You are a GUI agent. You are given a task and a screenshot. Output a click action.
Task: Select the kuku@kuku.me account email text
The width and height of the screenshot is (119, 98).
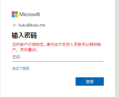[32, 25]
